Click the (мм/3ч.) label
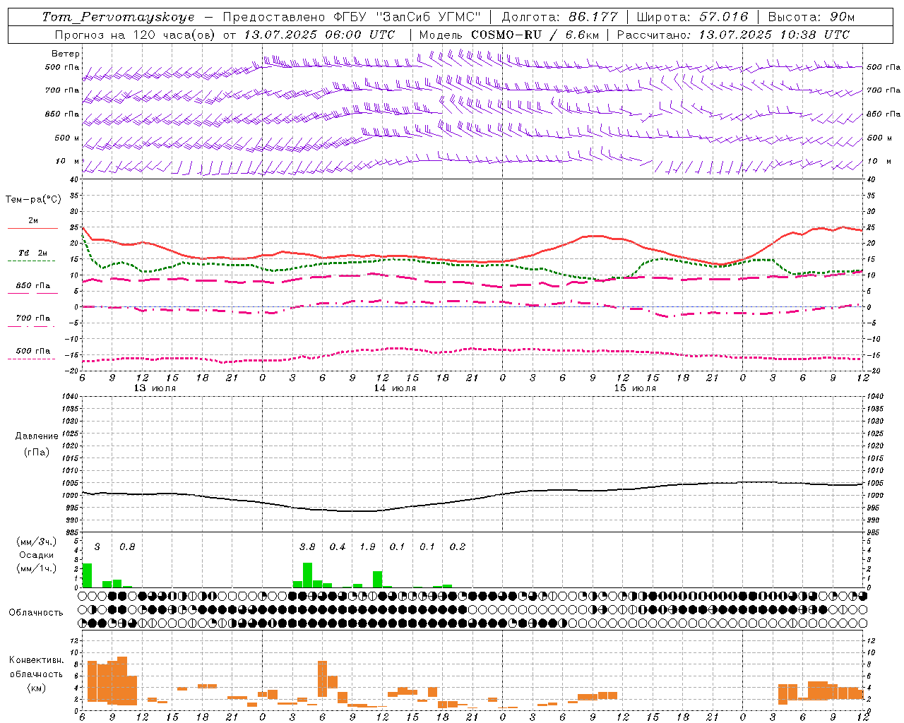The image size is (904, 723). coord(37,542)
